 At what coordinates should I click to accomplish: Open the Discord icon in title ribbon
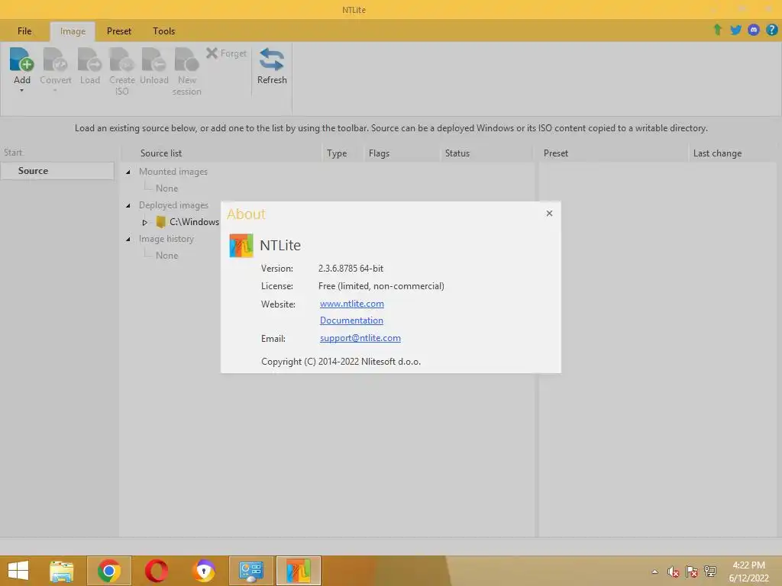coord(754,30)
